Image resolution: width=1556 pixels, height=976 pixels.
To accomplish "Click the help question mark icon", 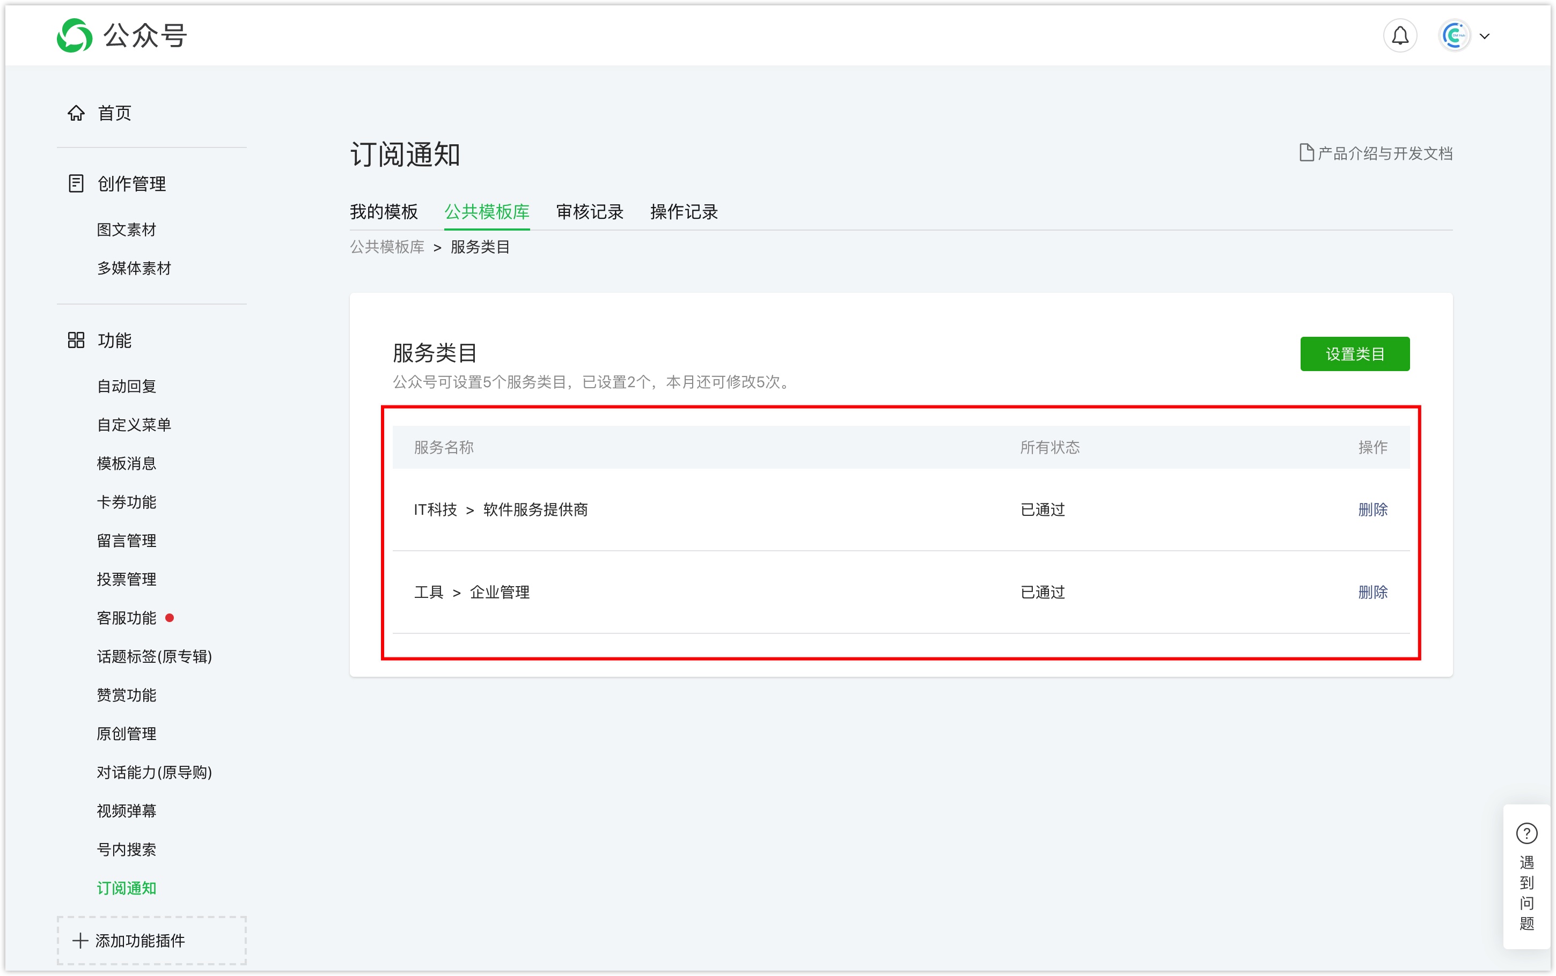I will click(x=1526, y=833).
